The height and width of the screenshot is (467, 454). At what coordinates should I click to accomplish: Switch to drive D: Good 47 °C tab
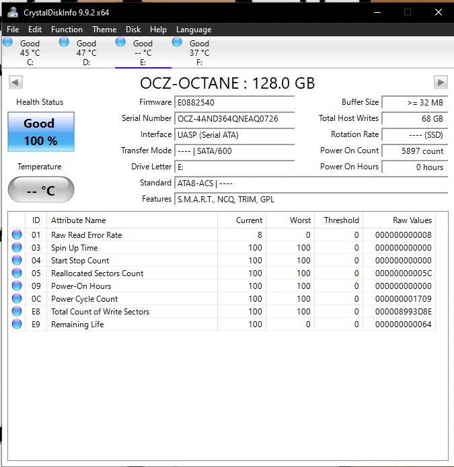click(x=87, y=52)
